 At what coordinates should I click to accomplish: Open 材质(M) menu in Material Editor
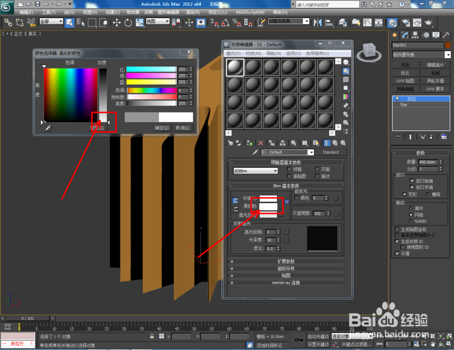[253, 54]
